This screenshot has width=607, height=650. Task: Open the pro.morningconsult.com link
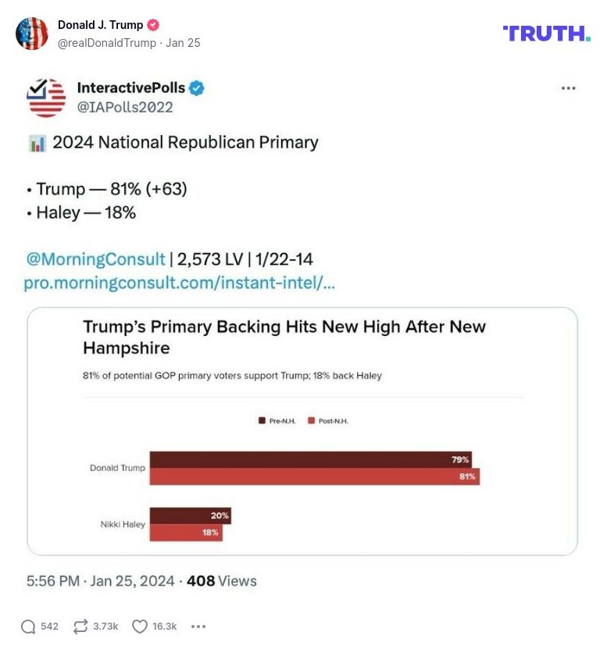[x=178, y=283]
